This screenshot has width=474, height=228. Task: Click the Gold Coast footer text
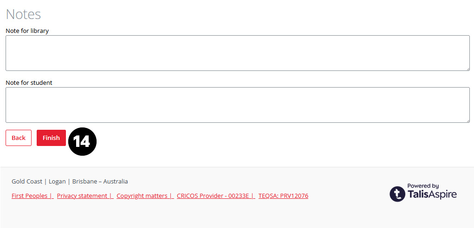(x=27, y=182)
